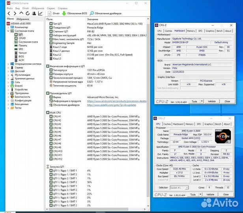Open the Сервис menu
This screenshot has width=243, height=213.
pos(51,8)
